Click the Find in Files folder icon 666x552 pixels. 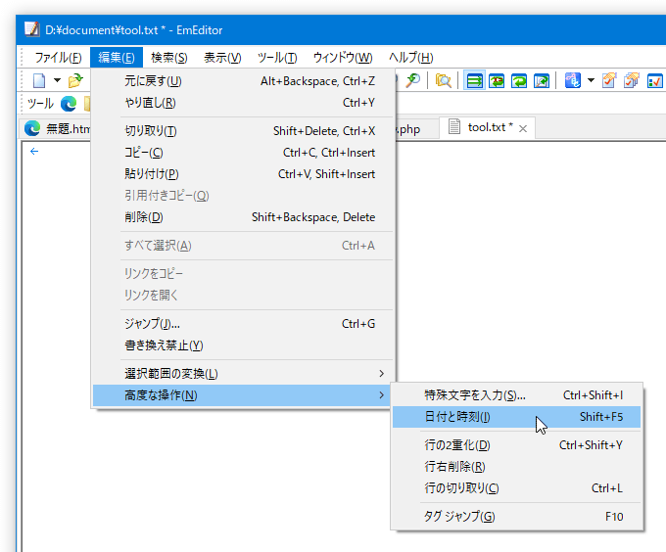pyautogui.click(x=443, y=80)
